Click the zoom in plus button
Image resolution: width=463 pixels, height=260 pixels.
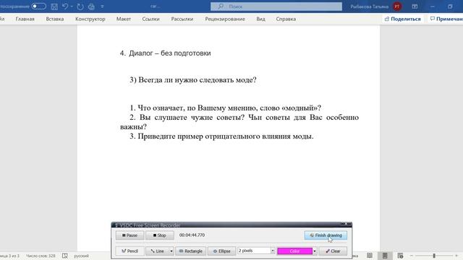point(456,256)
